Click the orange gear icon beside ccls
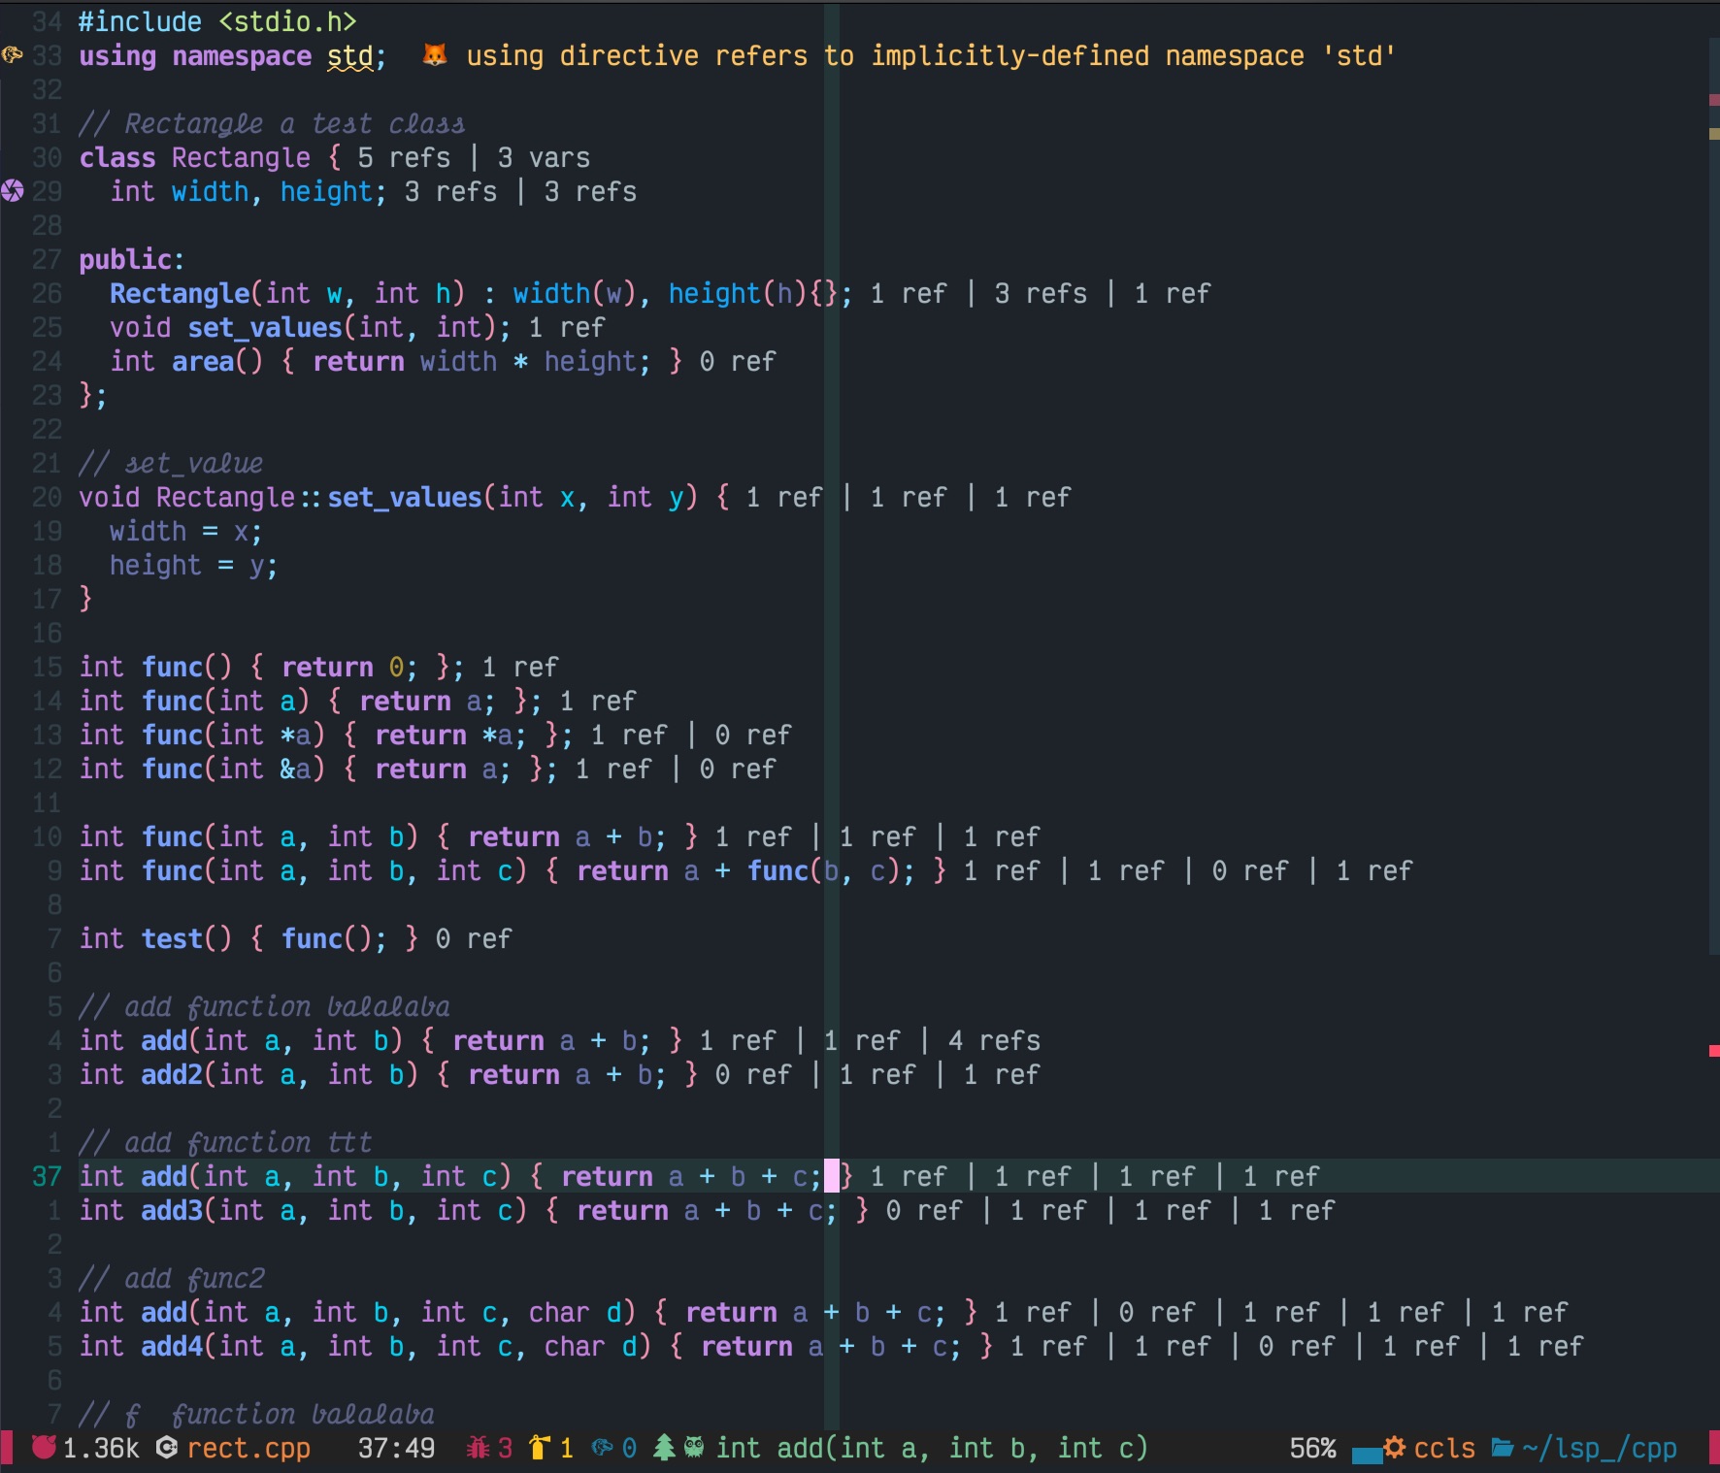The image size is (1720, 1473). pyautogui.click(x=1394, y=1448)
